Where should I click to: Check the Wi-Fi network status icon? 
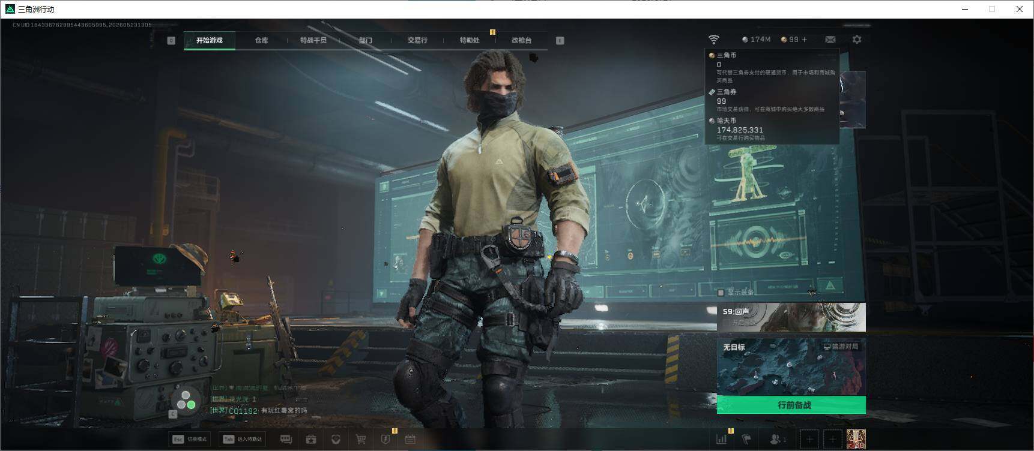(x=713, y=40)
